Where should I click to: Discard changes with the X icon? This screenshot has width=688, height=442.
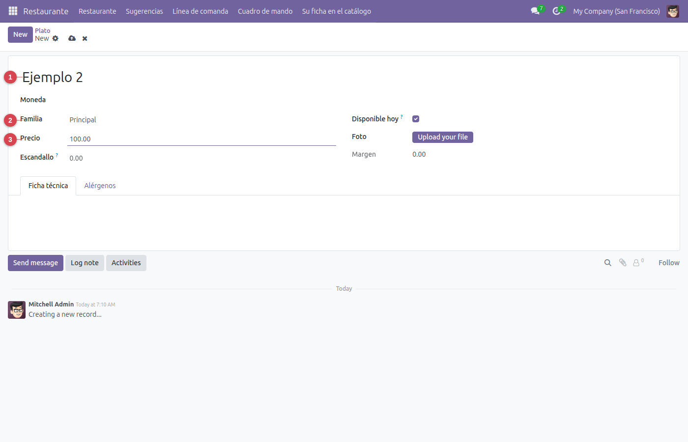pos(85,38)
